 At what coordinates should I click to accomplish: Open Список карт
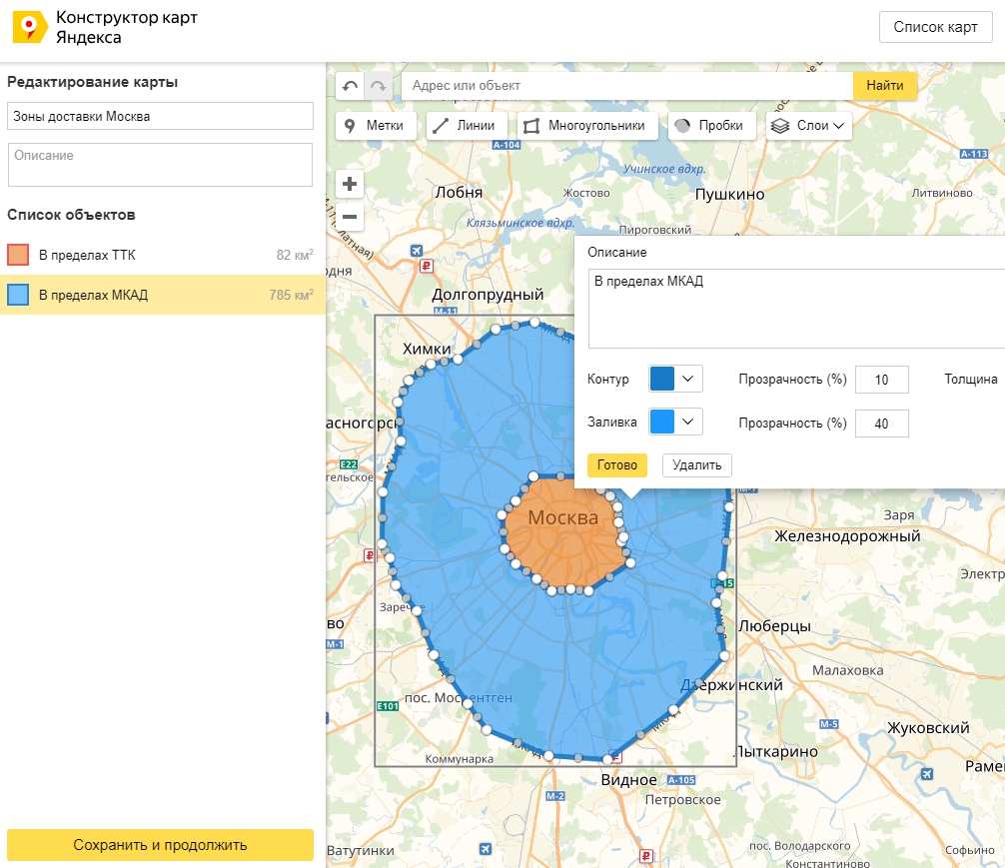click(935, 27)
